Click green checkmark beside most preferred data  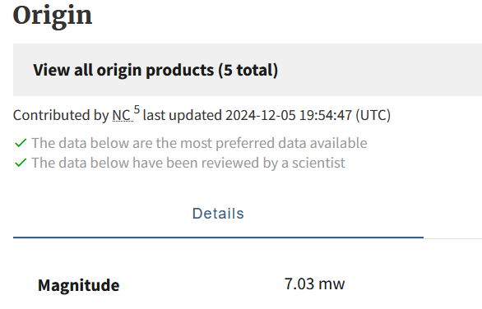(21, 143)
